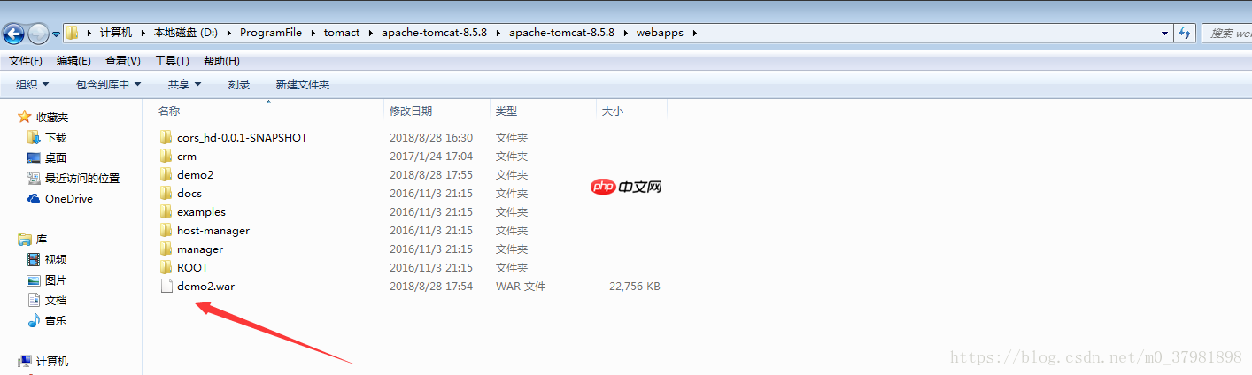This screenshot has width=1252, height=375.
Task: Click folder icon at address bar start
Action: tap(73, 33)
